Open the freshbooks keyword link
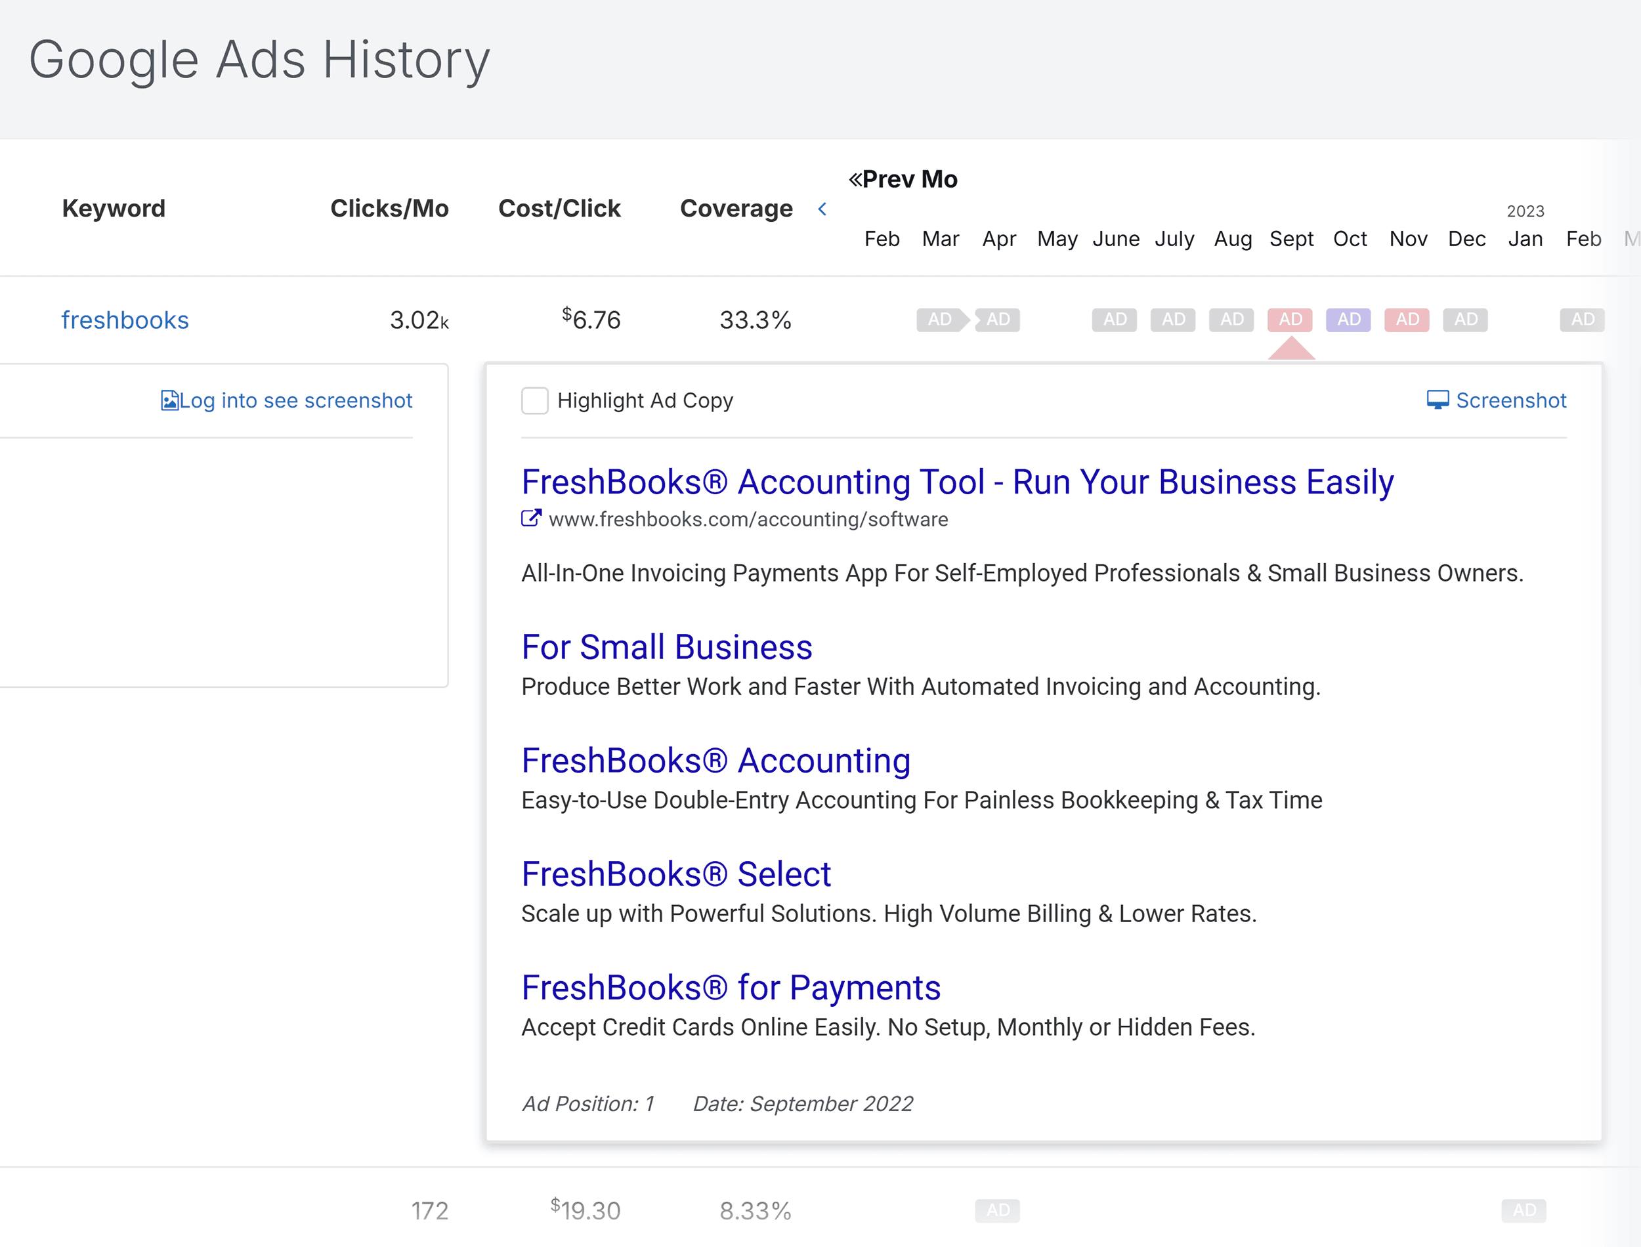This screenshot has width=1641, height=1247. 125,319
